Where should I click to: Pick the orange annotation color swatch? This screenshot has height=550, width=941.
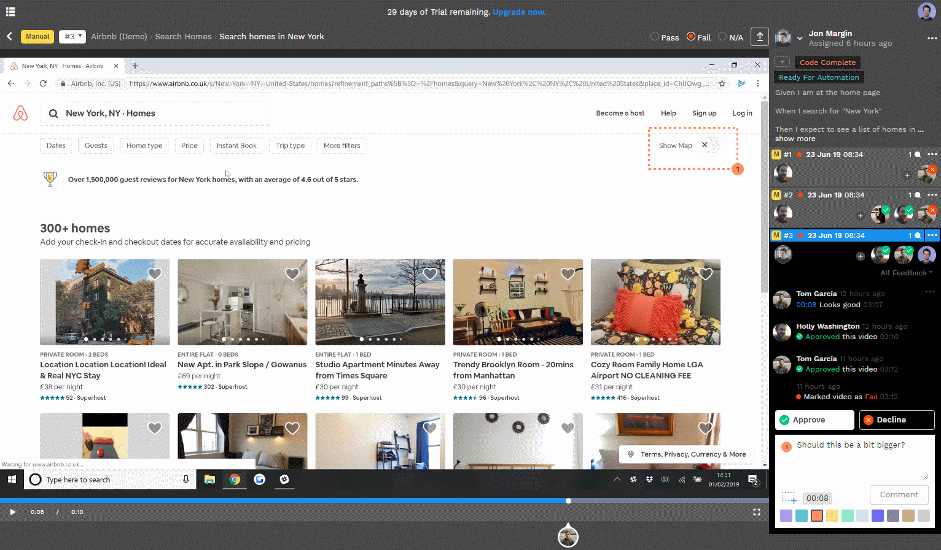tap(816, 516)
